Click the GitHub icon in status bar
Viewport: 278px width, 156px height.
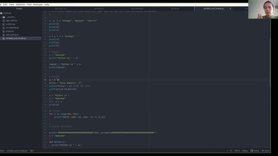coord(252,151)
